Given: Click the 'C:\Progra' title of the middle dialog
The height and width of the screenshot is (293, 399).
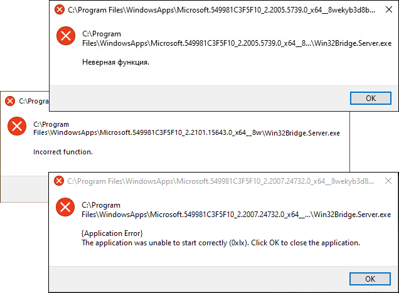Looking at the screenshot, I should pyautogui.click(x=34, y=101).
